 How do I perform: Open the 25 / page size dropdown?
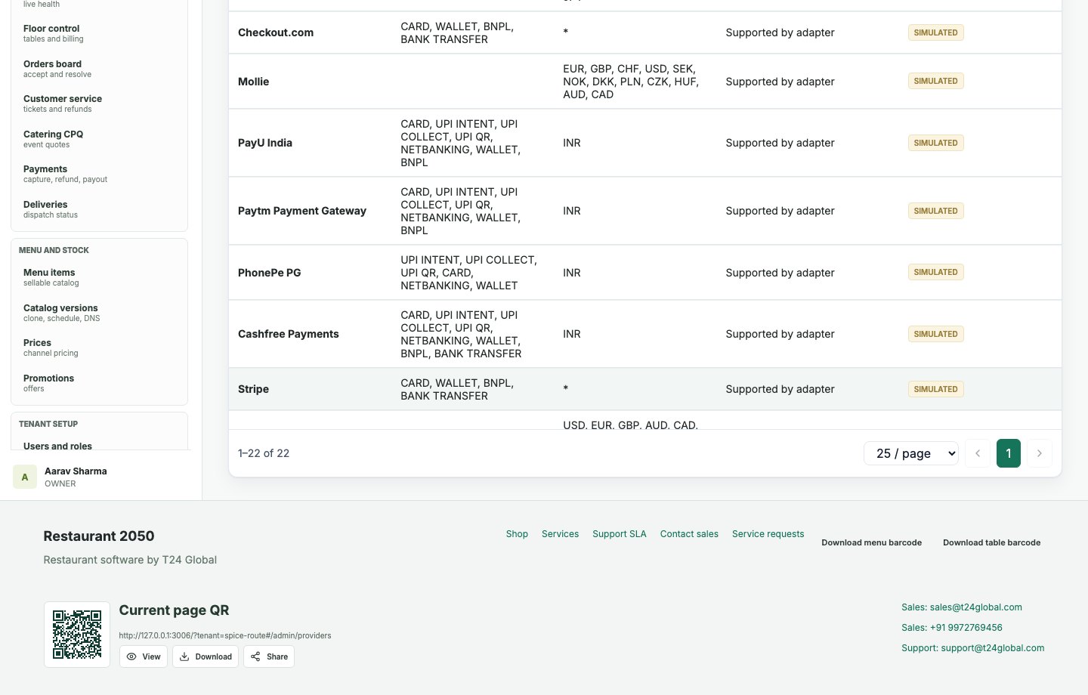pyautogui.click(x=911, y=453)
